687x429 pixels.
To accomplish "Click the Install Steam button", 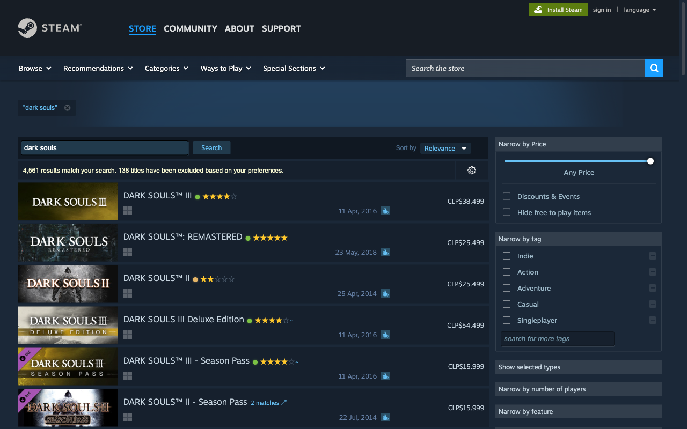I will point(558,10).
